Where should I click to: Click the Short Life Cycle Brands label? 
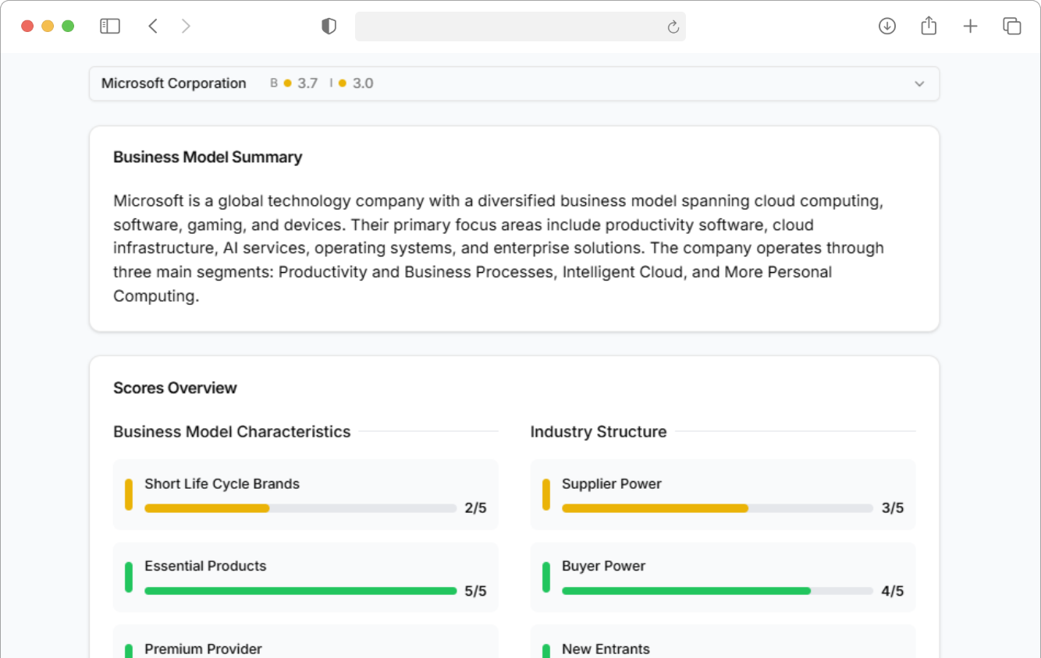coord(222,484)
